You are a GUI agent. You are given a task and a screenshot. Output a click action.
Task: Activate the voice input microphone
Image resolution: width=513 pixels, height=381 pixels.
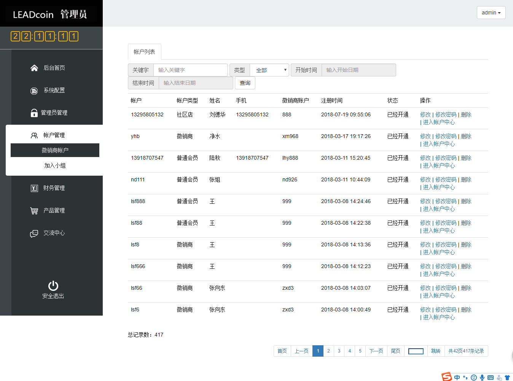pyautogui.click(x=482, y=377)
